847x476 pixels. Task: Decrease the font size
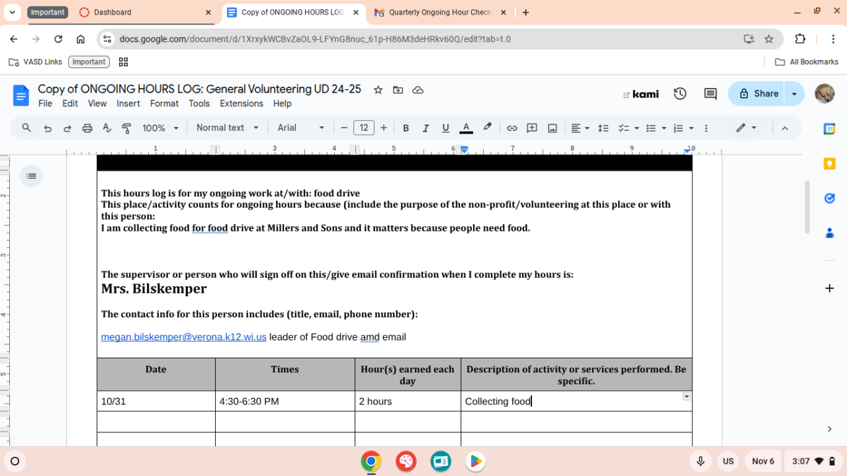(x=343, y=128)
